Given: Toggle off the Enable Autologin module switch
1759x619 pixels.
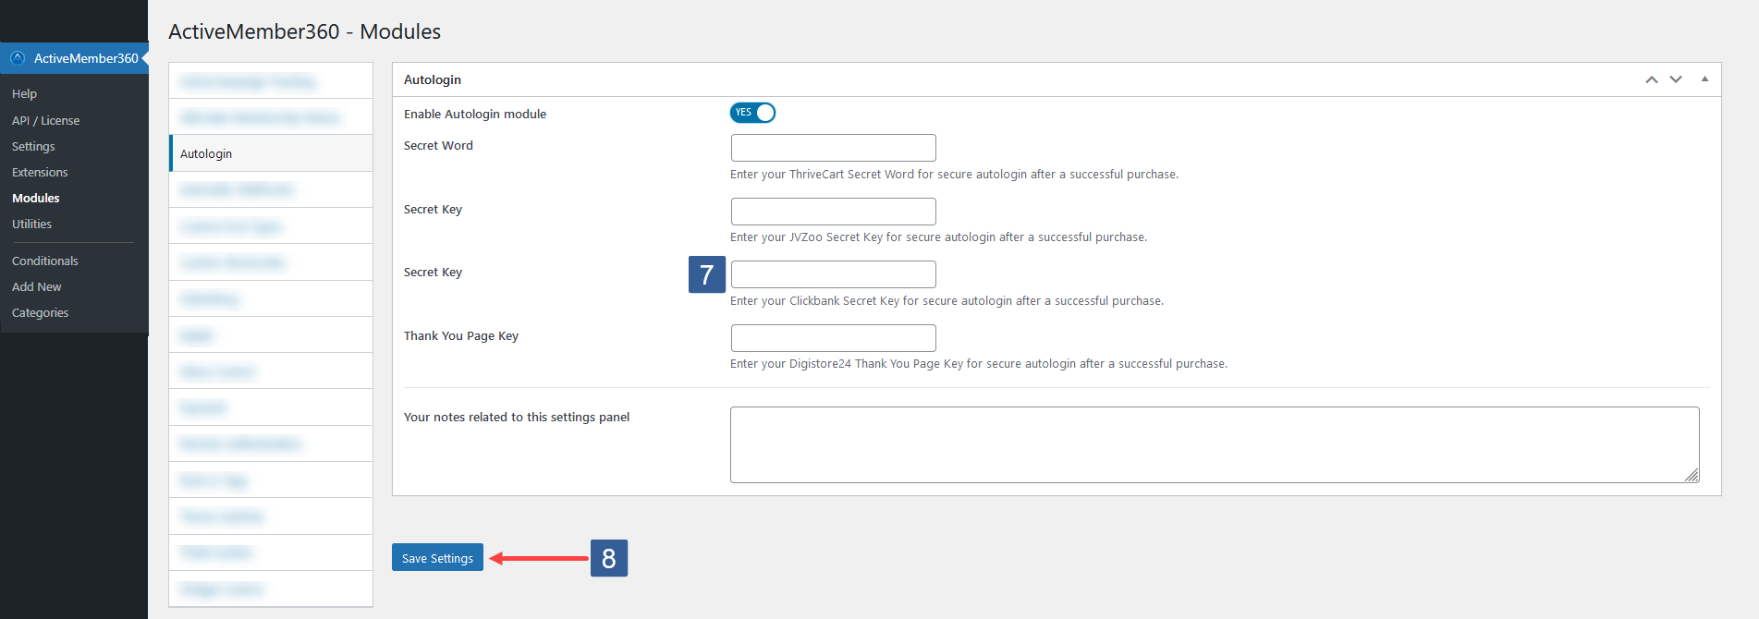Looking at the screenshot, I should pyautogui.click(x=752, y=112).
